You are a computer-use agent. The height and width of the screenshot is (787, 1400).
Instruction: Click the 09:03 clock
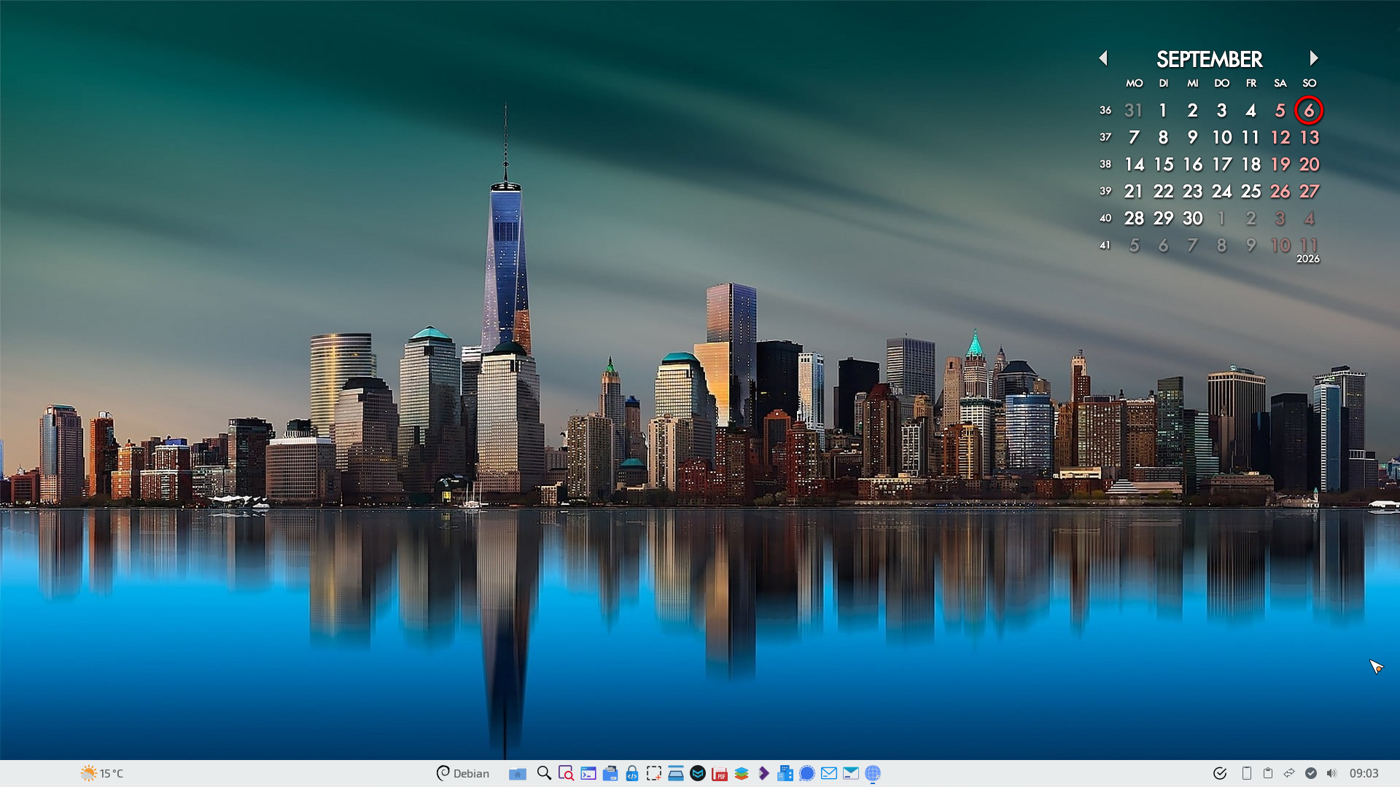pyautogui.click(x=1364, y=773)
